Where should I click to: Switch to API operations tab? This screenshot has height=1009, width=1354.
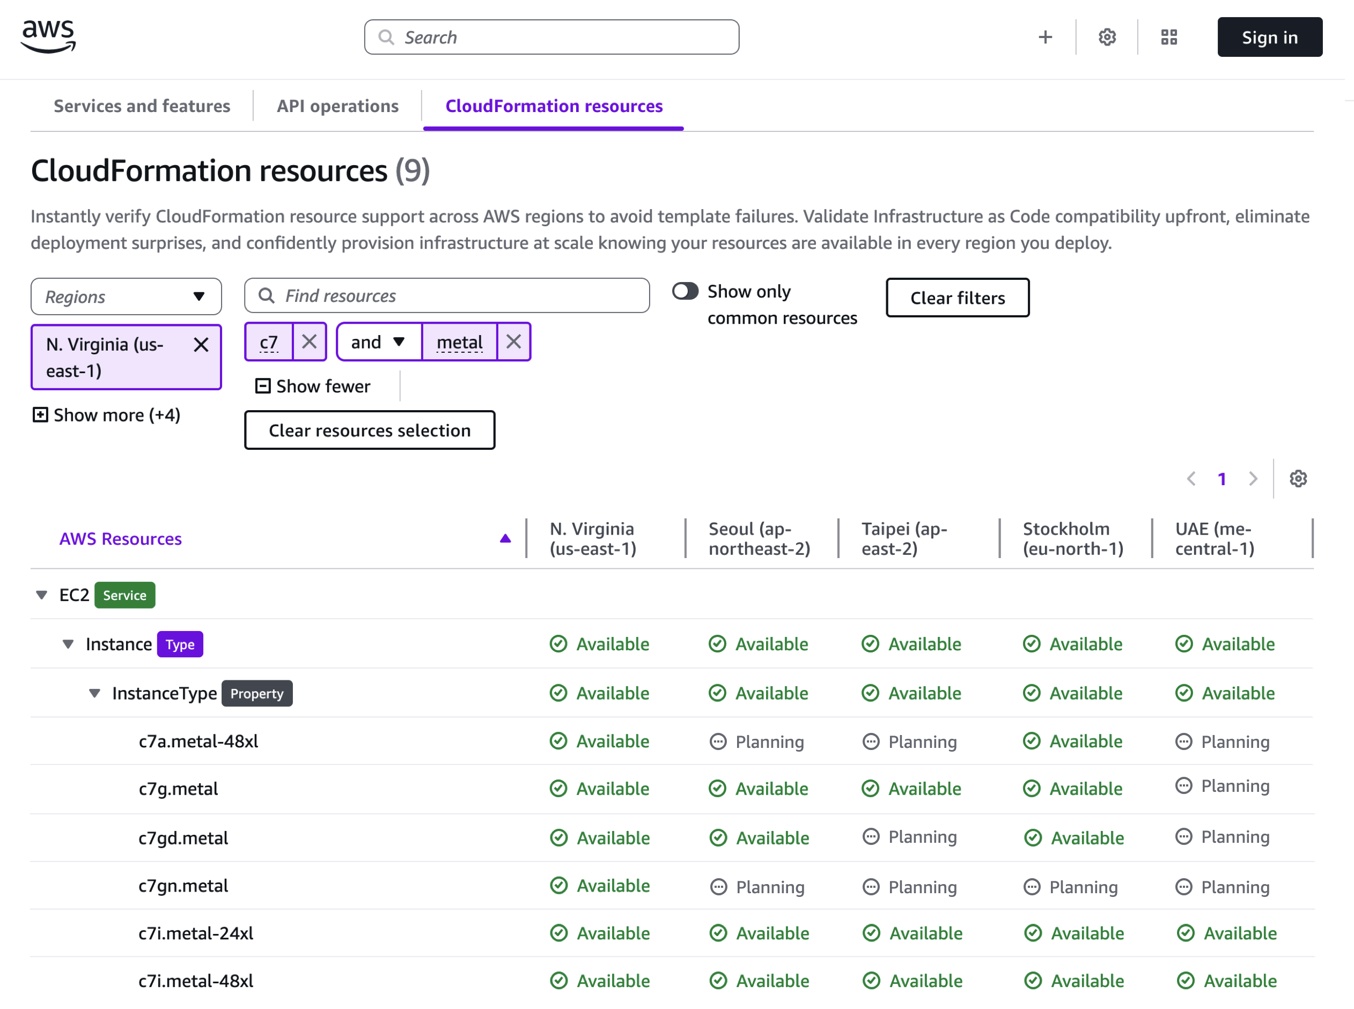pos(337,106)
